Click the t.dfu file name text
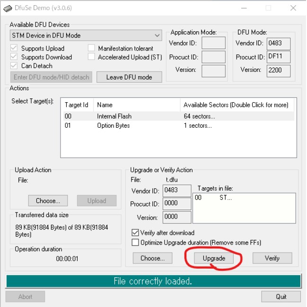The width and height of the screenshot is (307, 307). (x=172, y=180)
